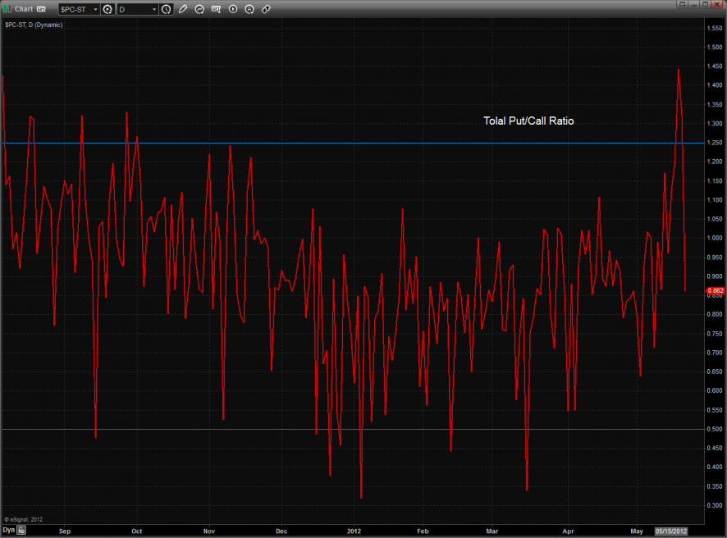Image resolution: width=727 pixels, height=538 pixels.
Task: Select the upper blue line at 1.250
Action: click(352, 144)
